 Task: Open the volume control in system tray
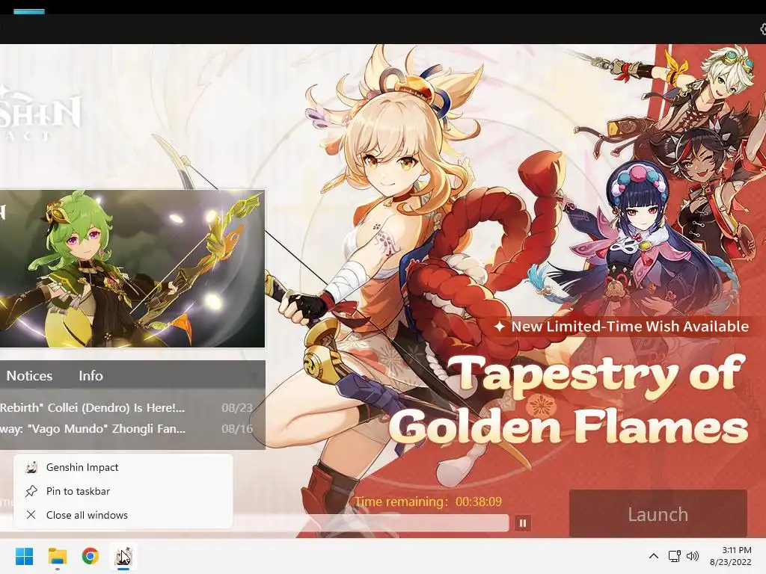click(x=692, y=556)
